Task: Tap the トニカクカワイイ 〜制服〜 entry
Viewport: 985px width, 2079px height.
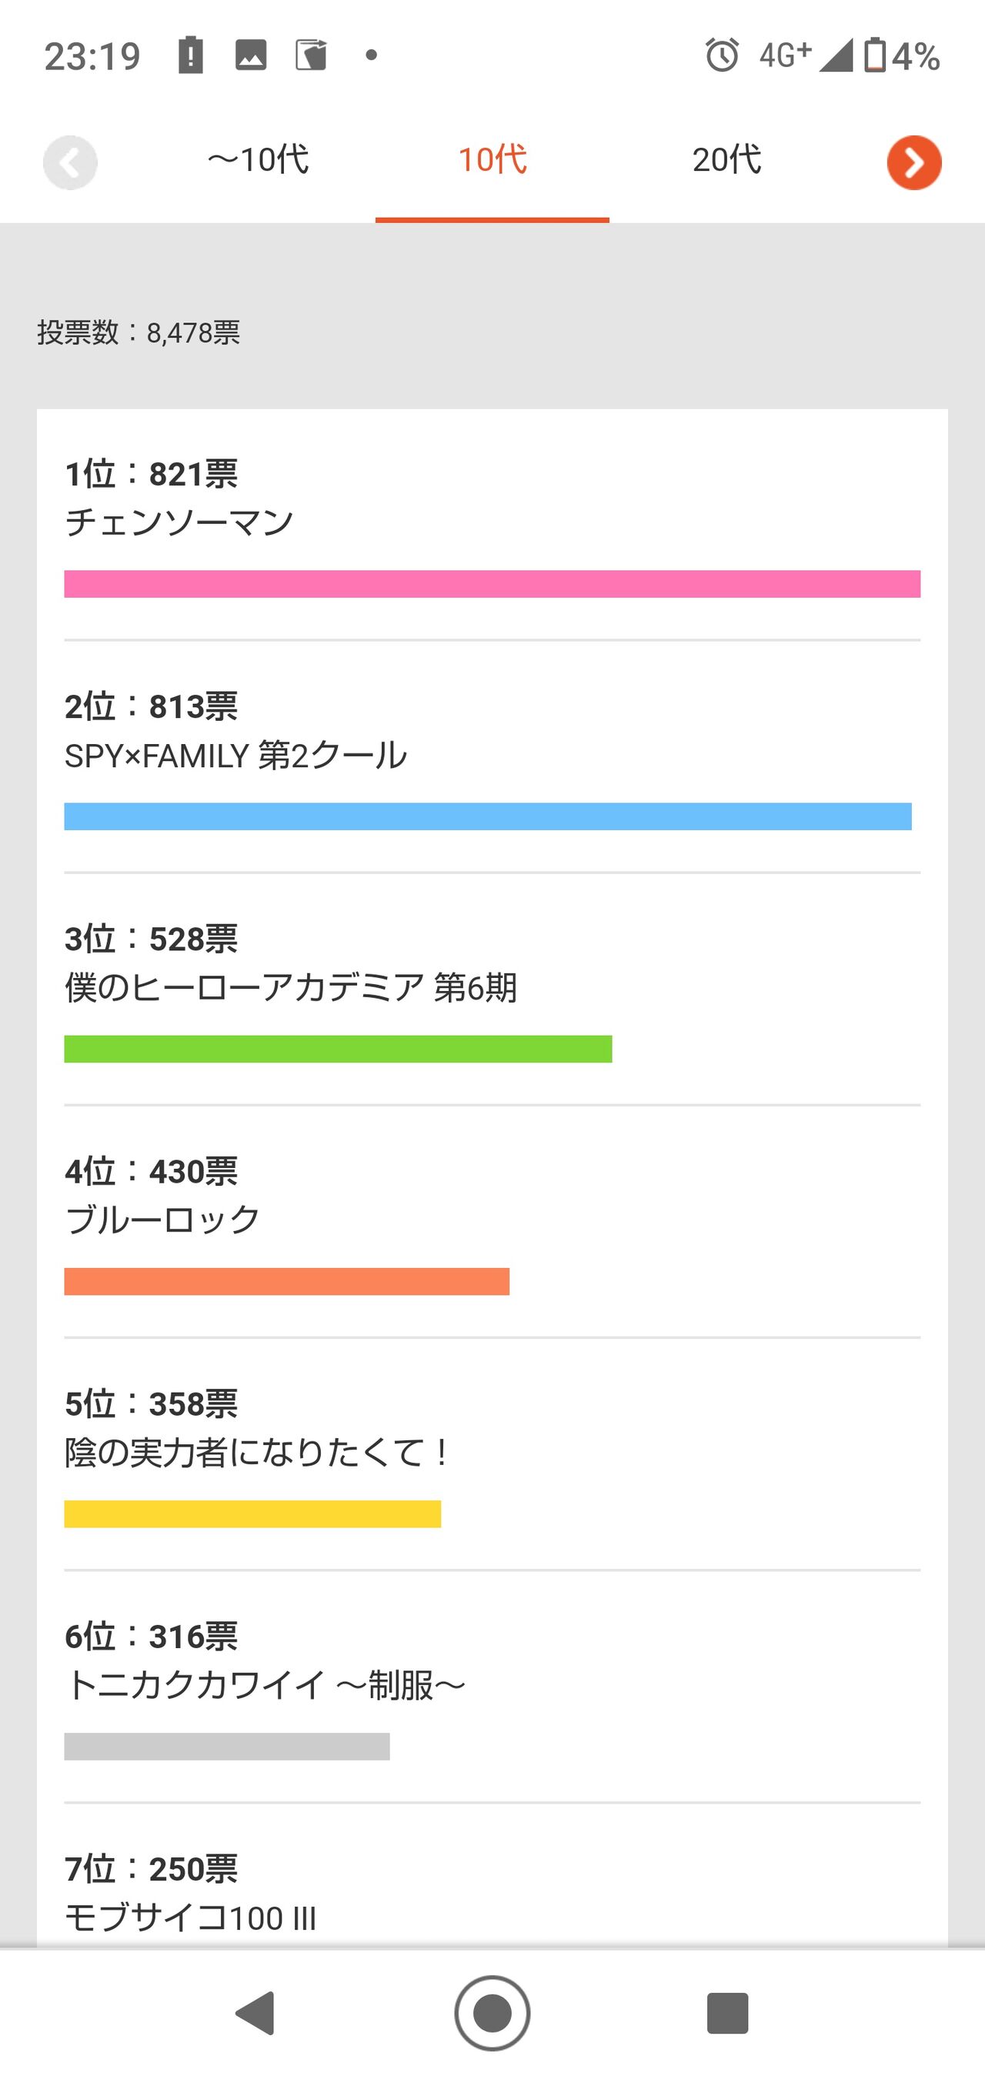Action: pos(492,1687)
